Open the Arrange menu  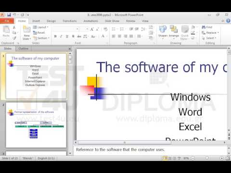(x=174, y=32)
